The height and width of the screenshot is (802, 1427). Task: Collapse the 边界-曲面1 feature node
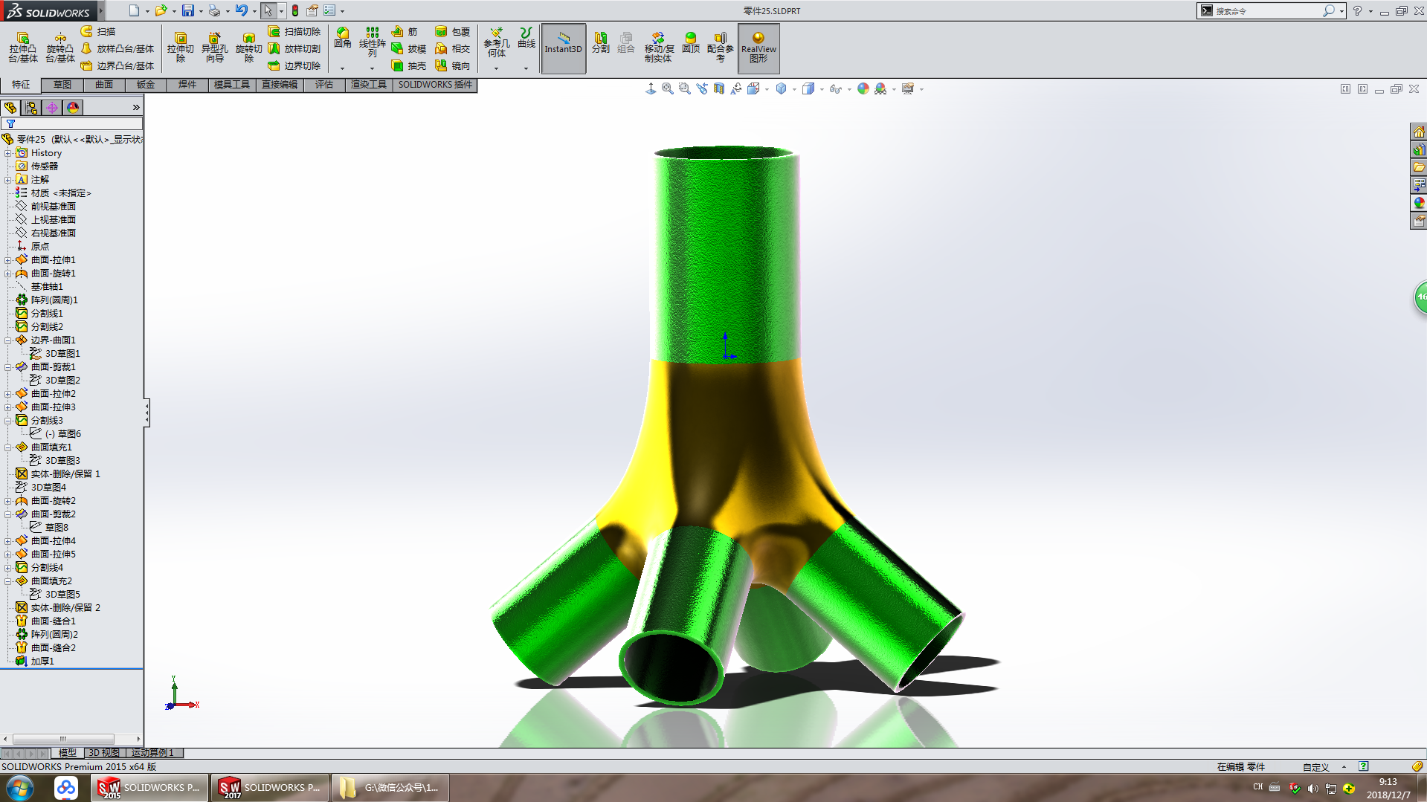pos(8,340)
